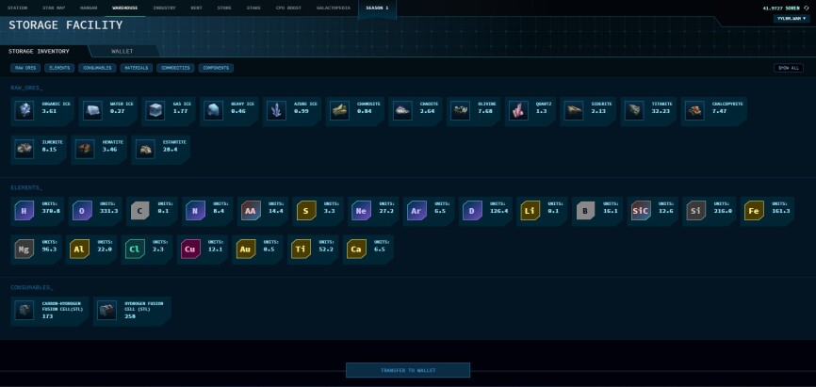Click the pink Quartz crystal icon
The image size is (816, 387).
[x=518, y=111]
